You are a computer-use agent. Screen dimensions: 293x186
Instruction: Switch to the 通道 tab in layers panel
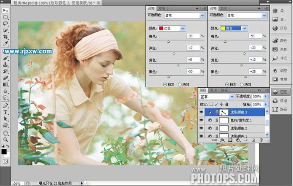point(214,90)
